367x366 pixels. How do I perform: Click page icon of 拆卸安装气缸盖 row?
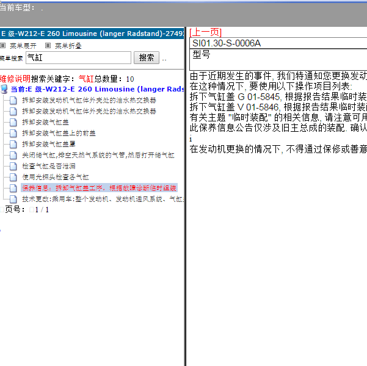[13, 122]
